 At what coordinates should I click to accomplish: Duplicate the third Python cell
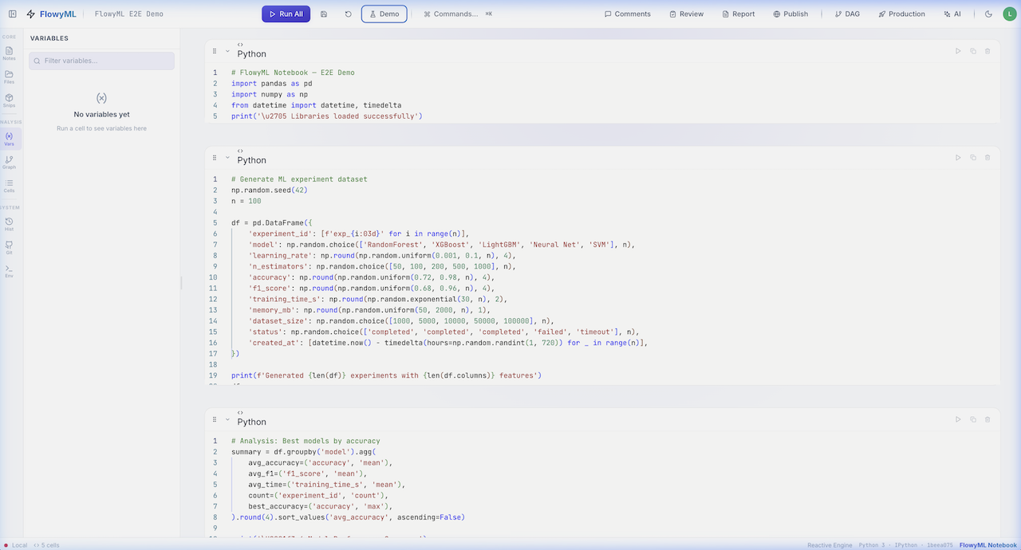(x=972, y=418)
